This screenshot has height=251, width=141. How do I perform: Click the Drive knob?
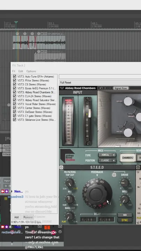pos(125,182)
